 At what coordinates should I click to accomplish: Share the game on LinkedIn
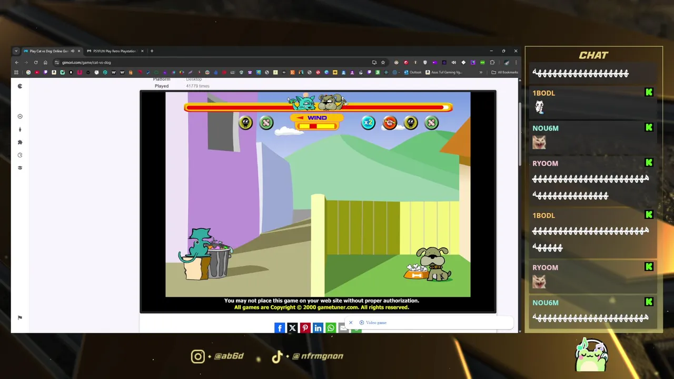318,328
